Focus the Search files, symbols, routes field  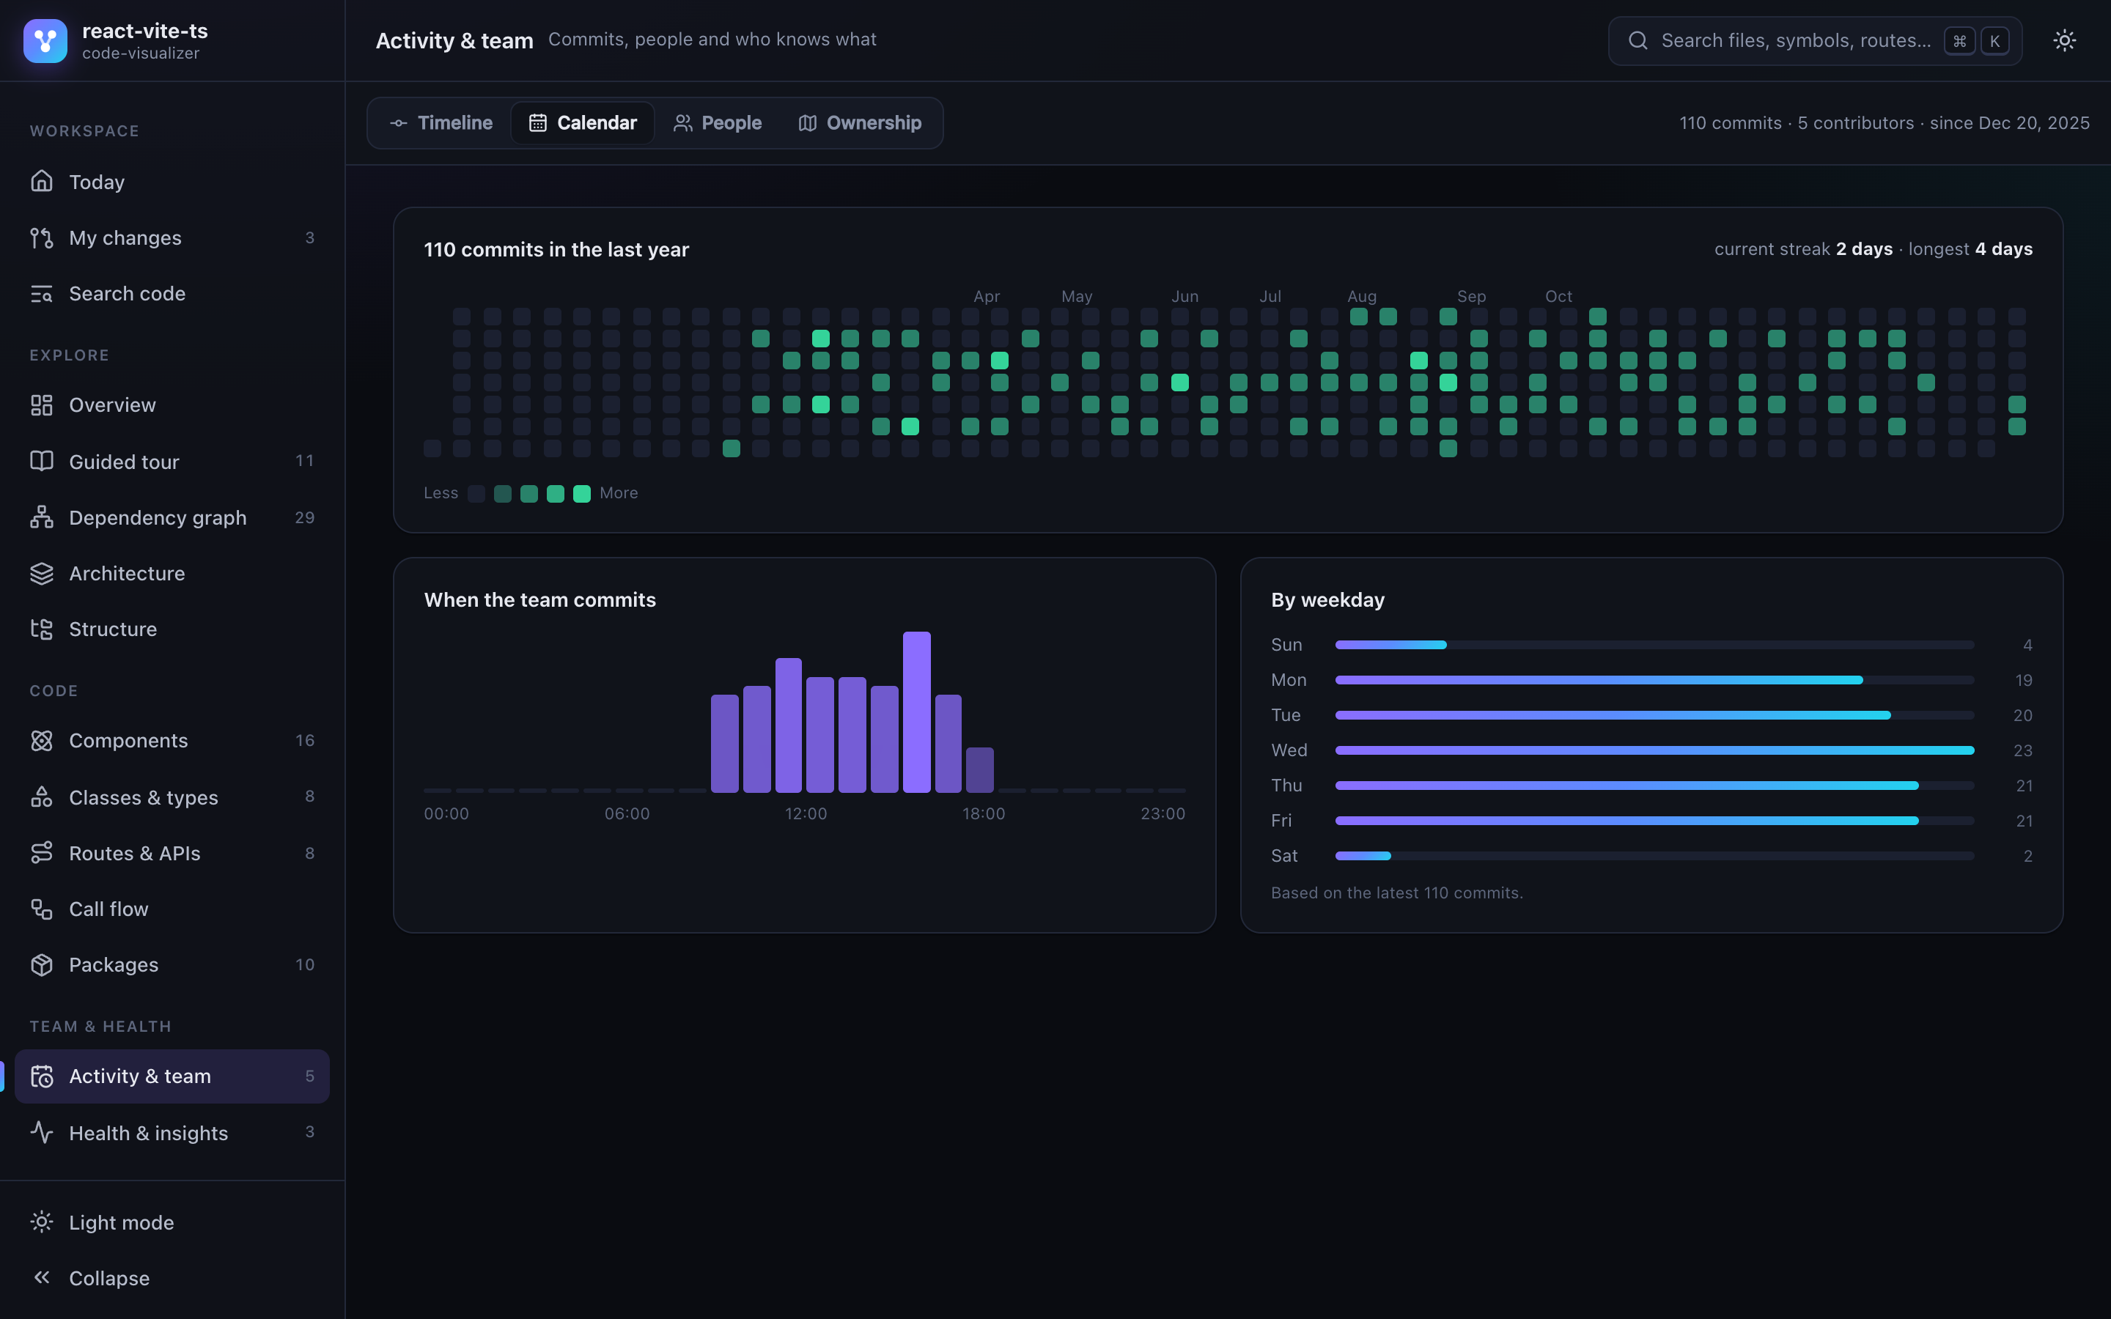click(x=1814, y=41)
